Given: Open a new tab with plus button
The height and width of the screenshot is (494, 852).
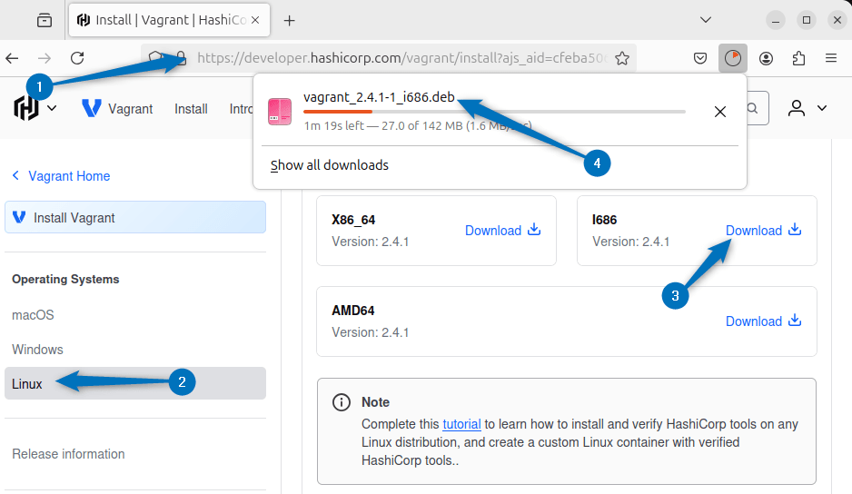Looking at the screenshot, I should coord(290,20).
